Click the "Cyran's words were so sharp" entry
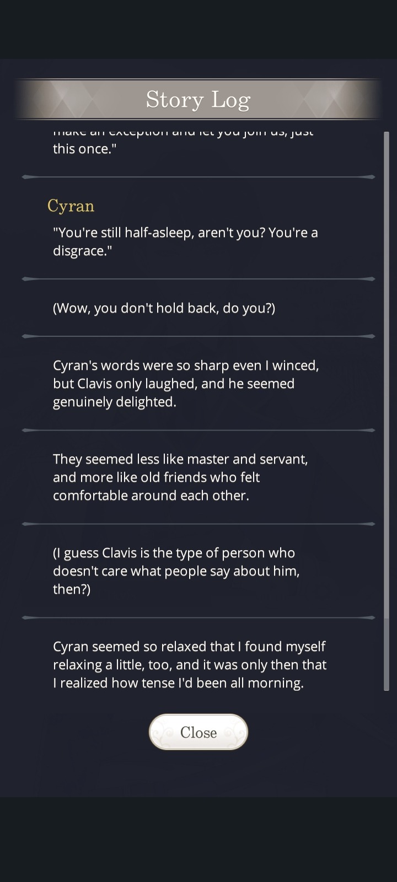397x882 pixels. tap(186, 383)
